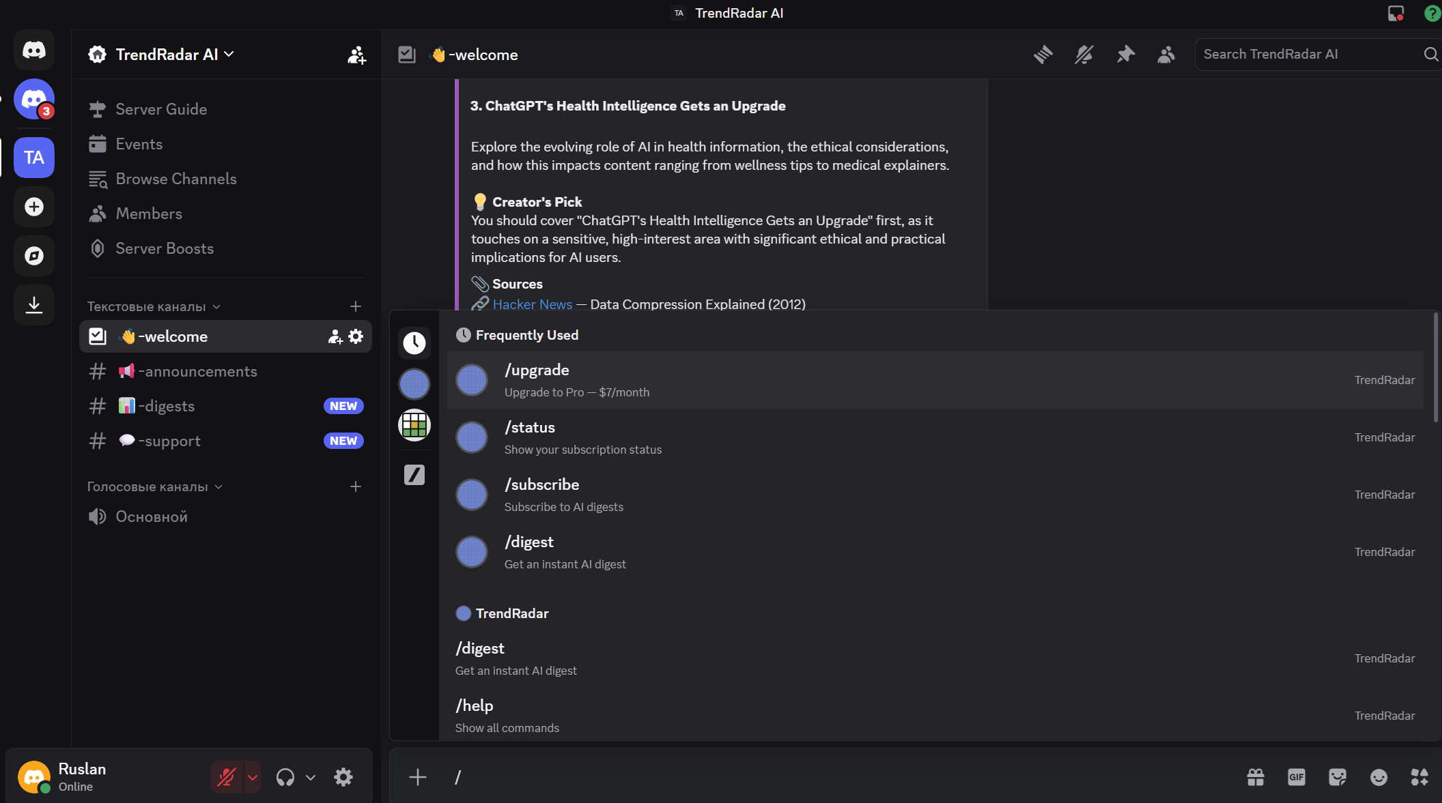Image resolution: width=1442 pixels, height=803 pixels.
Task: Open the -digests channel
Action: (x=225, y=406)
